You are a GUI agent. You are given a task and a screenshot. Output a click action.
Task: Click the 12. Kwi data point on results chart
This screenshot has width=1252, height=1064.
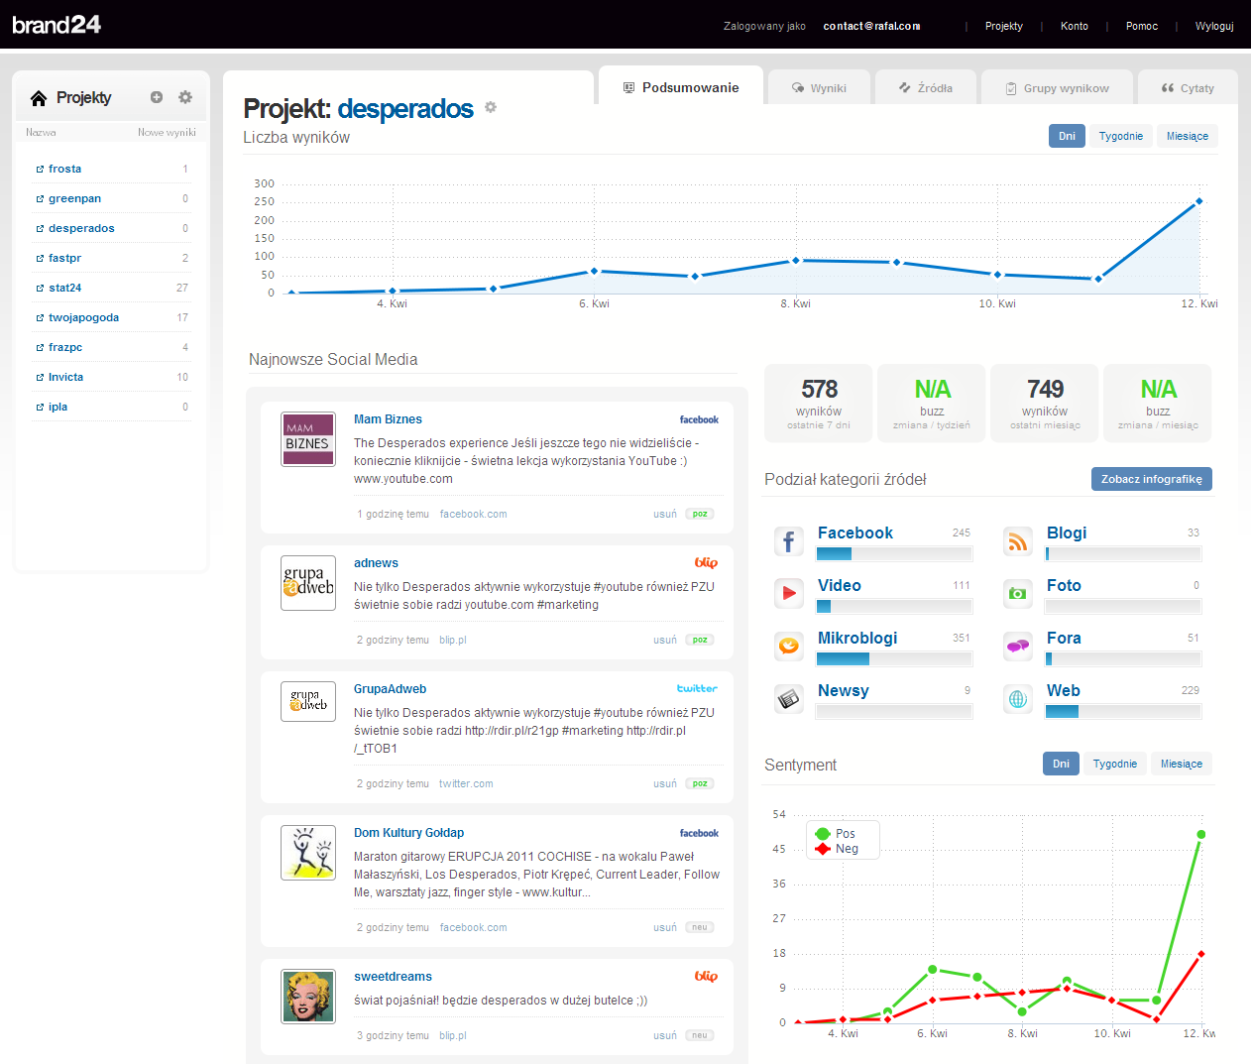pyautogui.click(x=1199, y=201)
